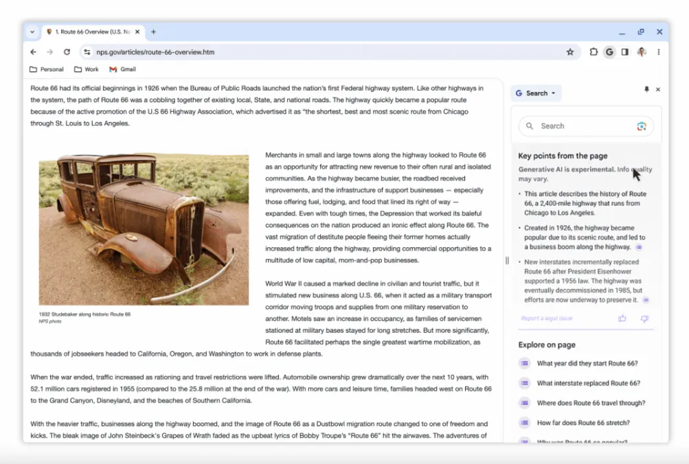The height and width of the screenshot is (464, 689).
Task: Click the 1932 Studebaker photo
Action: coord(144,229)
